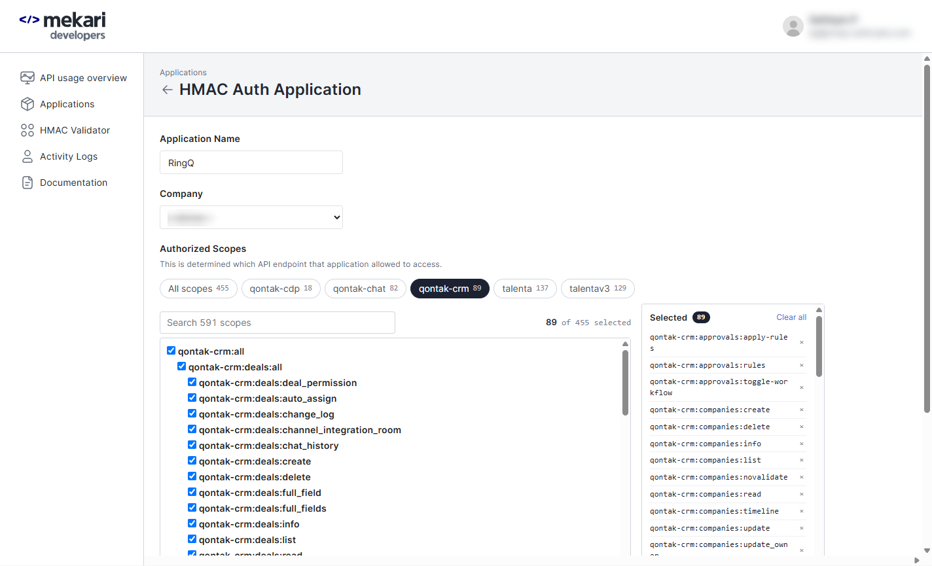Click the Selected panel scrollbar

tap(819, 347)
